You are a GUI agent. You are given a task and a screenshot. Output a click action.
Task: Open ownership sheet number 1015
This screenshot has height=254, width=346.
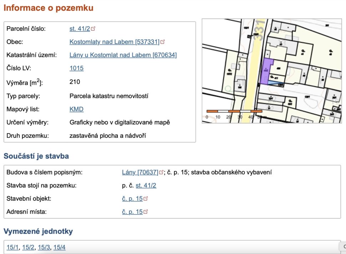76,68
